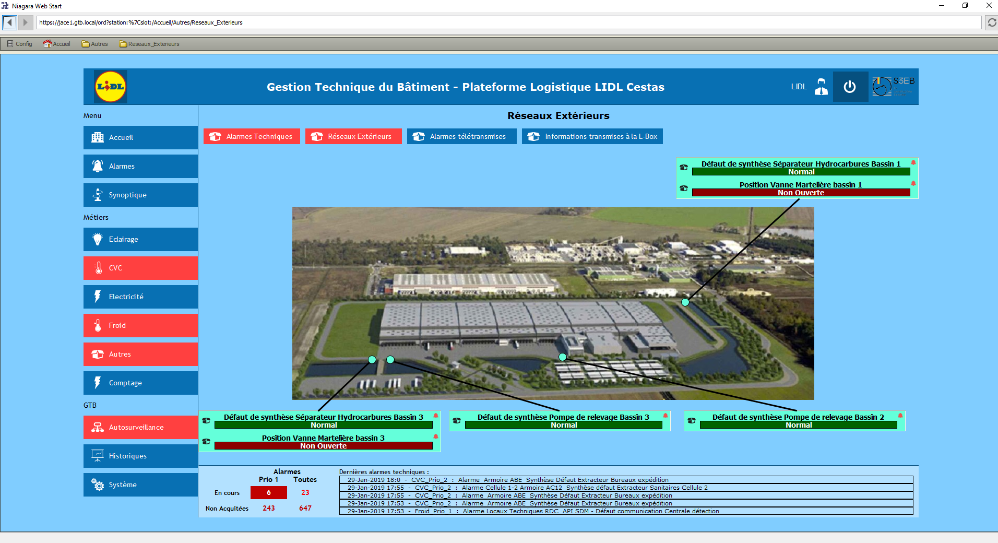Switch to Réseaux Extérieurs tab
The image size is (998, 543).
coord(353,136)
